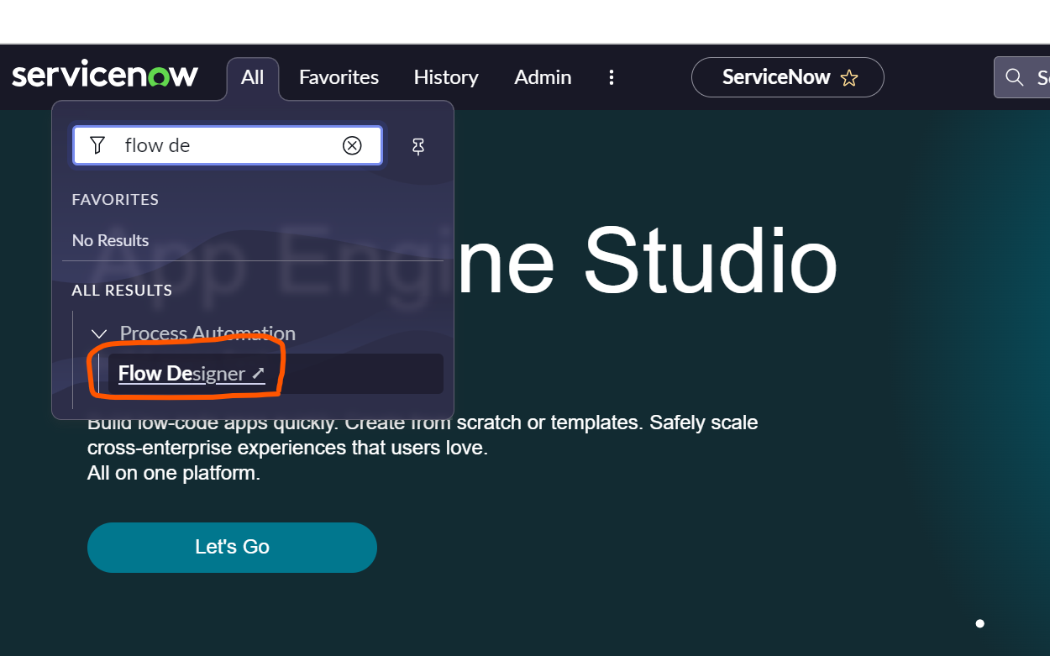Open the more options vertical dots menu

[612, 77]
